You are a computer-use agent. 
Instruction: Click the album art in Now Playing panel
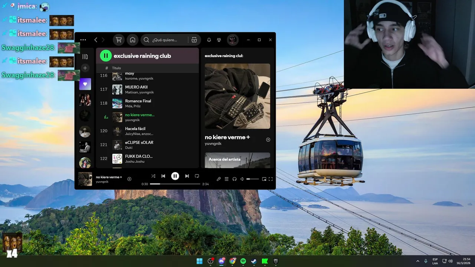tap(237, 96)
